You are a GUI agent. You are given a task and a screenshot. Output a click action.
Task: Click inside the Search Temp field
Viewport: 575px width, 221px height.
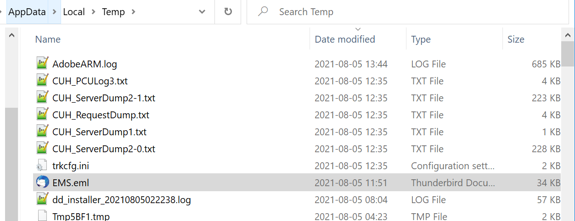[x=408, y=12]
